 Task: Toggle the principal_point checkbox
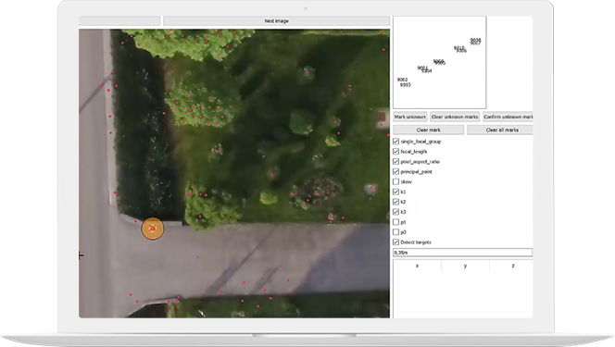395,171
